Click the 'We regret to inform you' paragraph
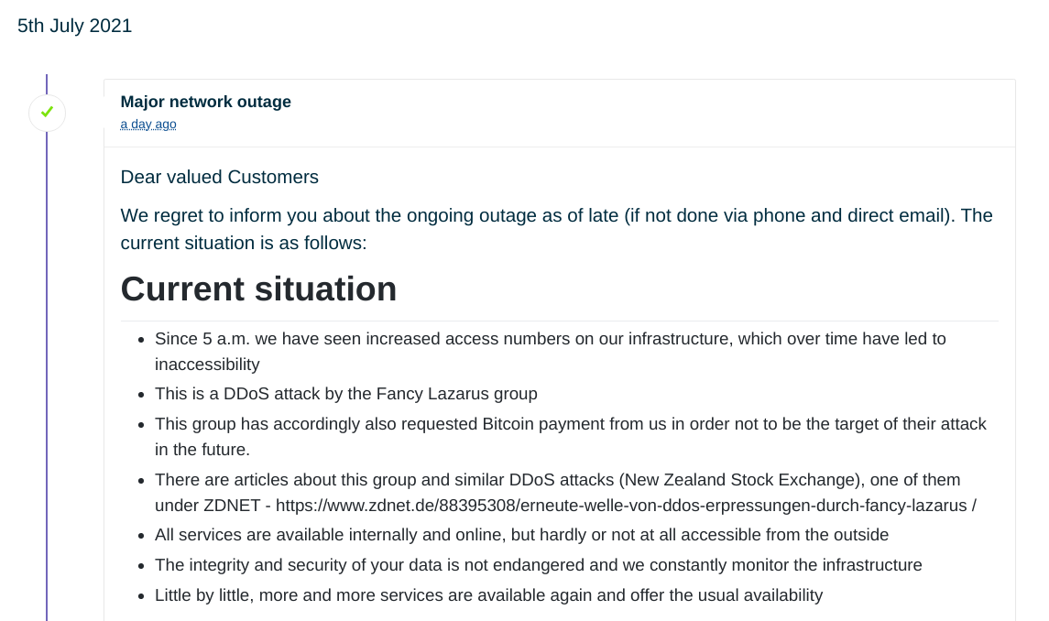Viewport: 1049px width, 621px height. [x=557, y=229]
